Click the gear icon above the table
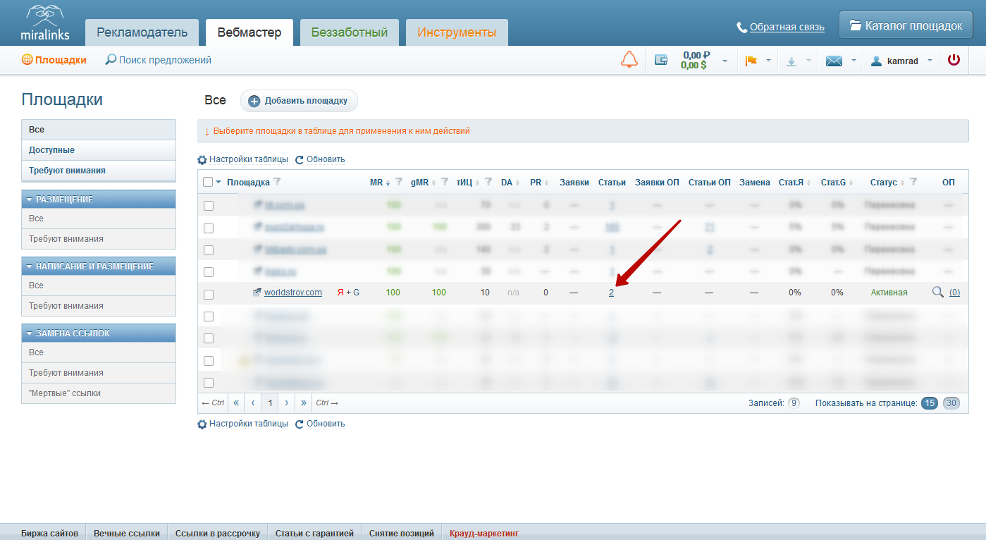986x540 pixels. pyautogui.click(x=202, y=160)
